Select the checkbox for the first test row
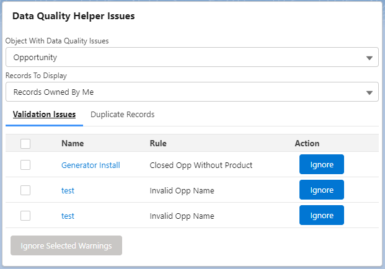Image resolution: width=385 pixels, height=269 pixels. [x=25, y=190]
